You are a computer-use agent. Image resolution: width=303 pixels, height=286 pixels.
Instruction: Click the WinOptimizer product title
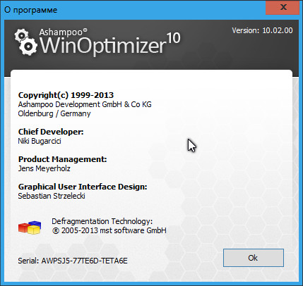102,45
